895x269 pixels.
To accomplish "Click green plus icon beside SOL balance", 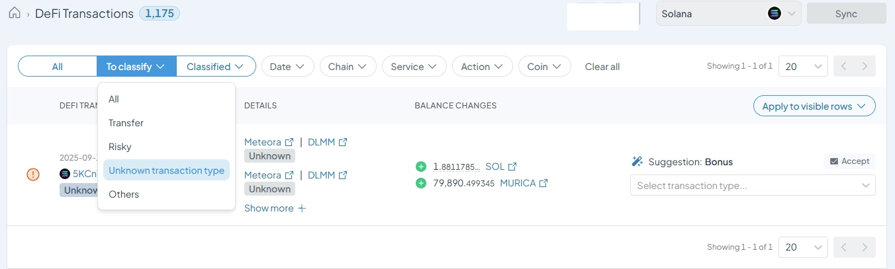I will point(420,167).
